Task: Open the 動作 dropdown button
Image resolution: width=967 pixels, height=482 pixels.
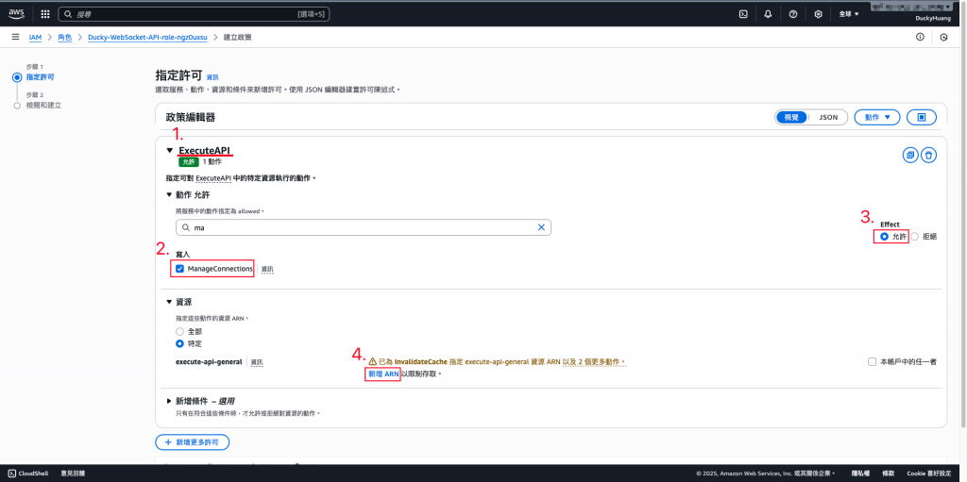Action: [877, 117]
